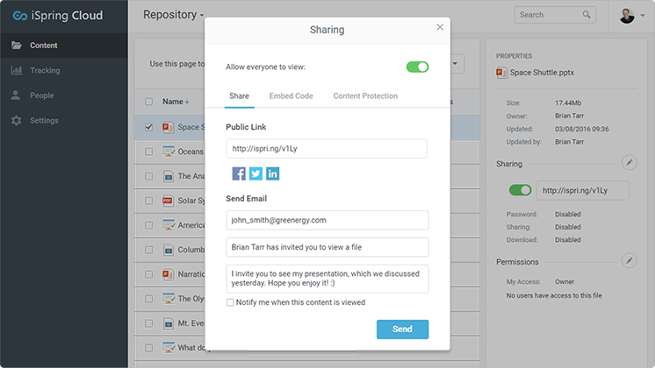The height and width of the screenshot is (368, 655).
Task: Click the America presentation icon
Action: tap(169, 225)
